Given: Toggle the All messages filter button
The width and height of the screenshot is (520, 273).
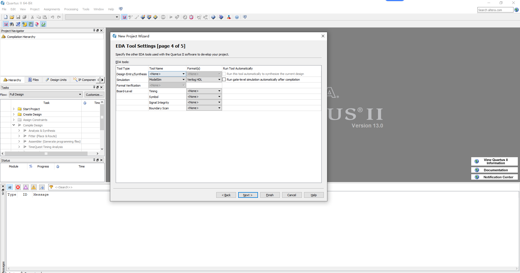Looking at the screenshot, I should 10,187.
